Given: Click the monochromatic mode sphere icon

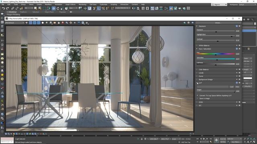Looking at the screenshot, I should coord(47,23).
